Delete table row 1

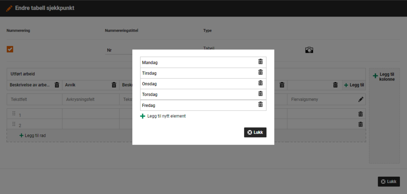click(x=360, y=114)
